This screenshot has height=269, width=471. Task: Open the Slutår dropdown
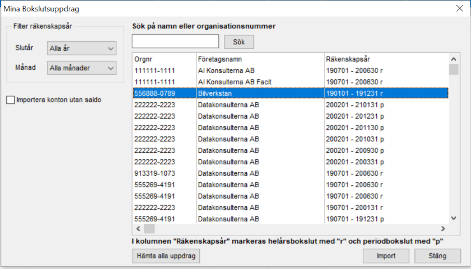point(81,48)
